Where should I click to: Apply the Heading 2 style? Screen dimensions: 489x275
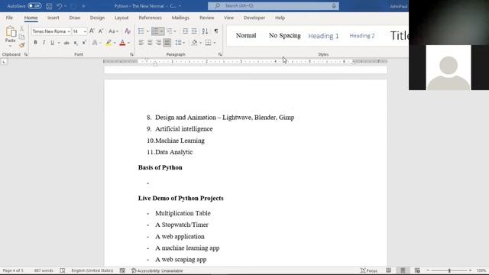click(x=361, y=36)
